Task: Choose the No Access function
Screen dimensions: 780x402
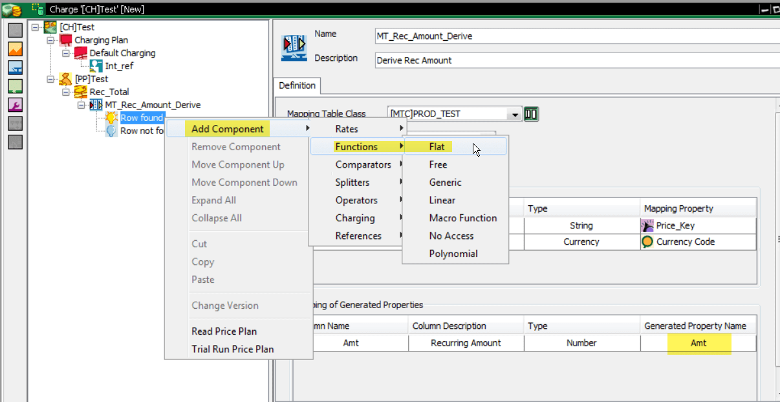Action: coord(455,236)
